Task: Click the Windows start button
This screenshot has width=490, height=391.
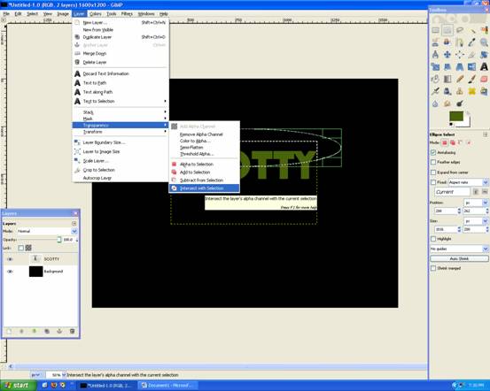Action: click(17, 386)
